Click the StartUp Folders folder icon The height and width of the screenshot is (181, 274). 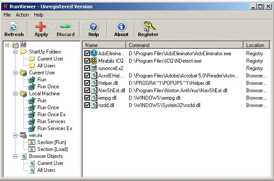coord(23,52)
